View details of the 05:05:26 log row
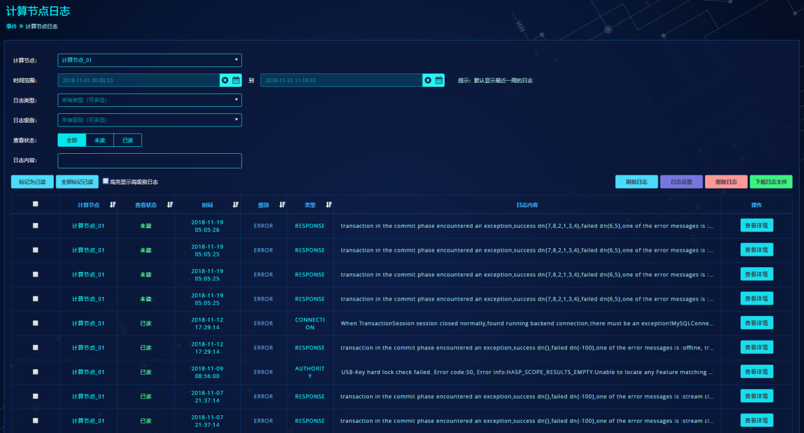This screenshot has height=433, width=804. coord(756,225)
